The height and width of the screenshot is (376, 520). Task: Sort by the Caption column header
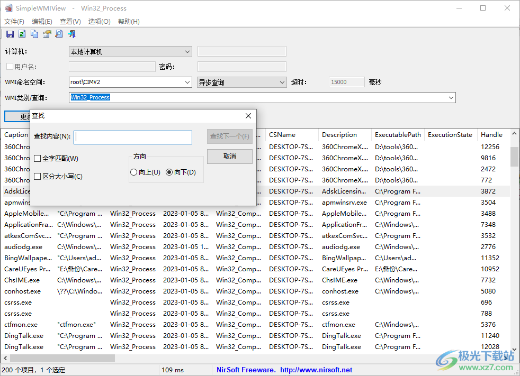click(x=16, y=134)
